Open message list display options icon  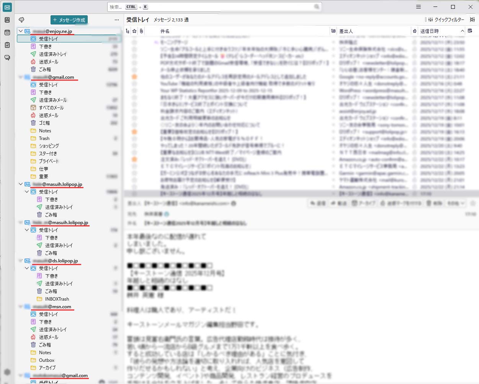pos(472,20)
